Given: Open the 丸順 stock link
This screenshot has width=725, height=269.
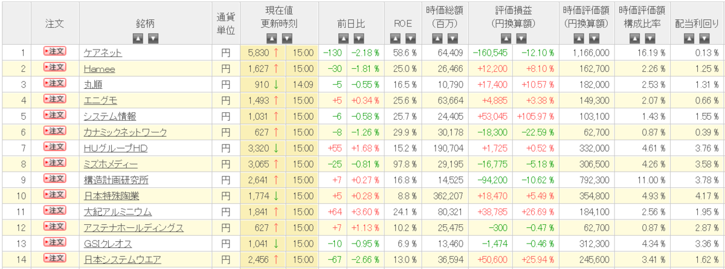Looking at the screenshot, I should tap(93, 85).
